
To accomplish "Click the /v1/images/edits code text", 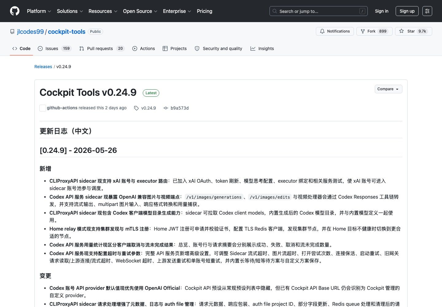I will 270,197.
